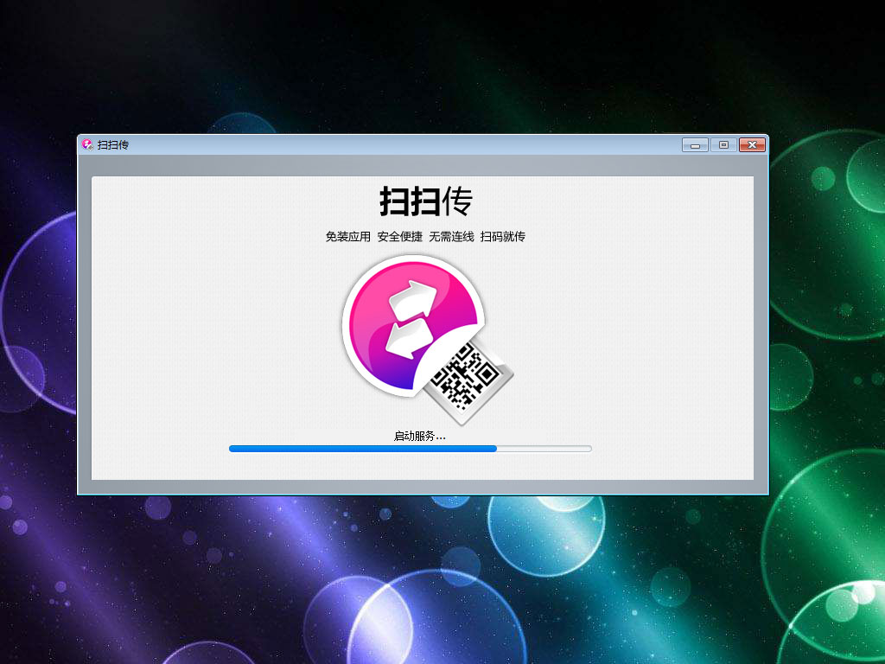The height and width of the screenshot is (664, 885).
Task: Click the 扫扫传 app icon in title bar
Action: [87, 144]
